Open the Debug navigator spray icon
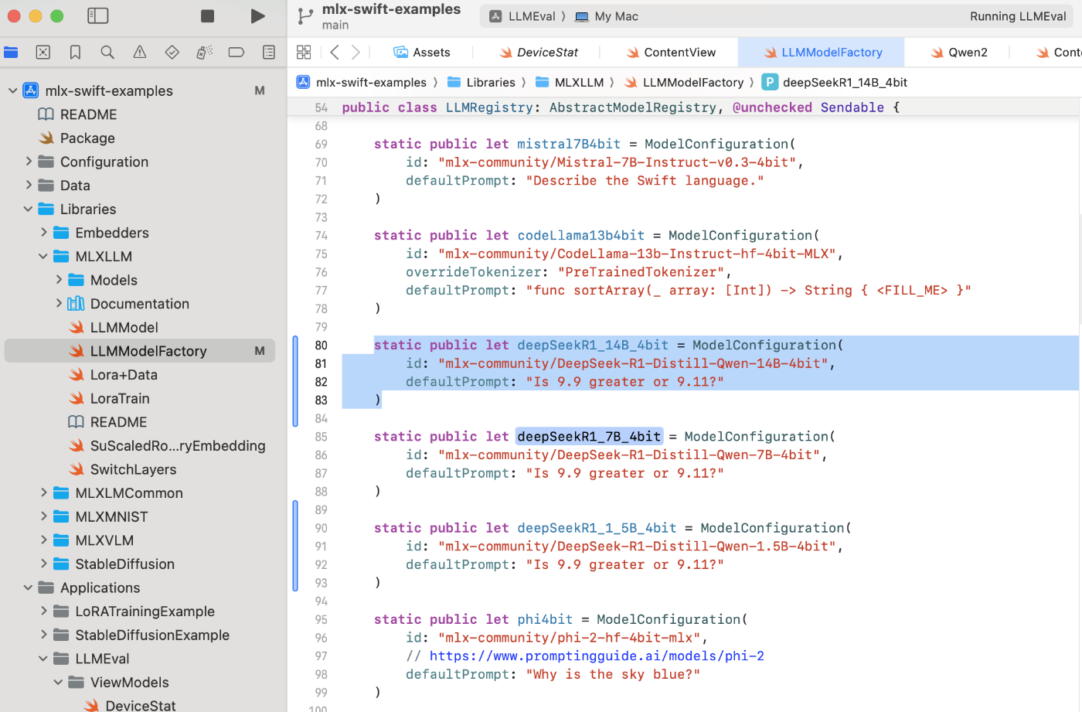This screenshot has height=712, width=1082. tap(204, 52)
